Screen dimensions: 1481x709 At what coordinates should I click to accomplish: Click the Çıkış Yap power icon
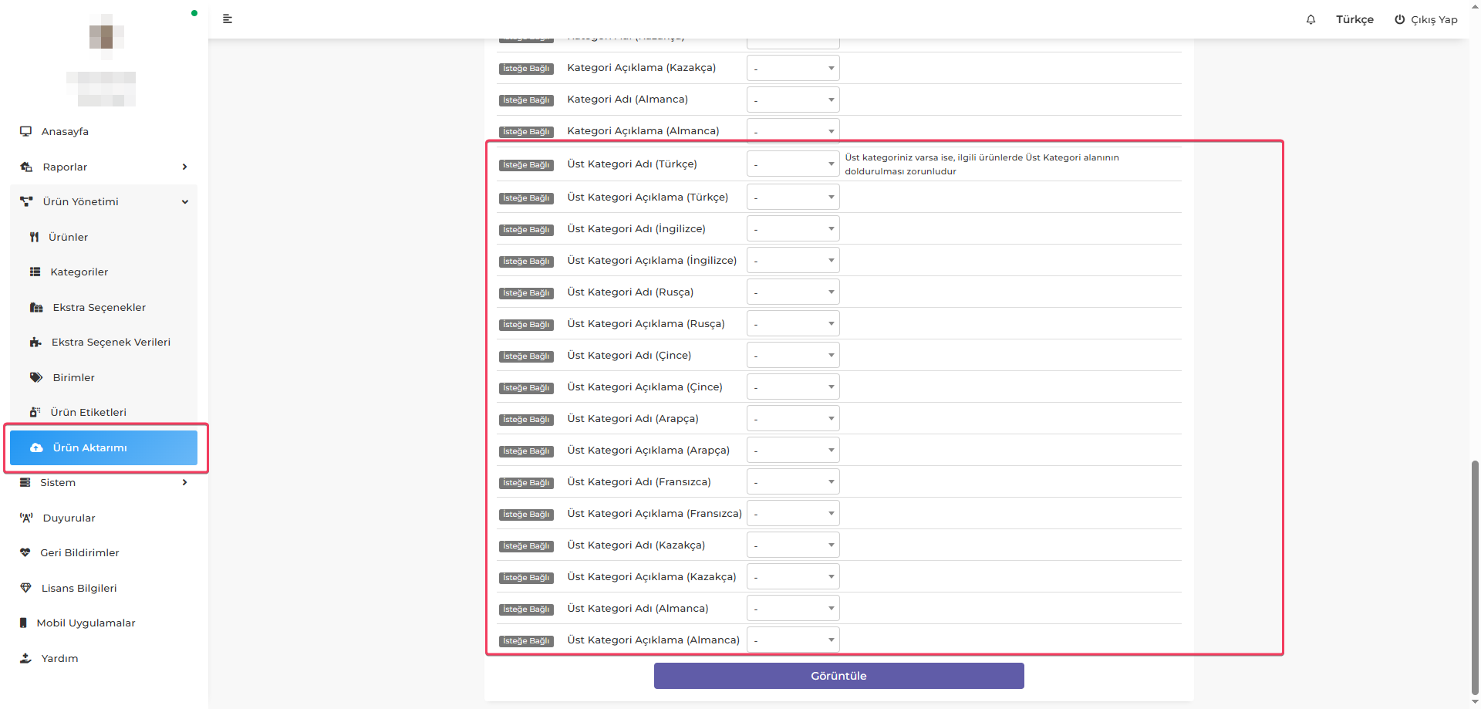pyautogui.click(x=1399, y=19)
